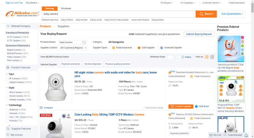Image resolution: width=254 pixels, height=138 pixels.
Task: Click the Product Features icon
Action: pos(8,67)
